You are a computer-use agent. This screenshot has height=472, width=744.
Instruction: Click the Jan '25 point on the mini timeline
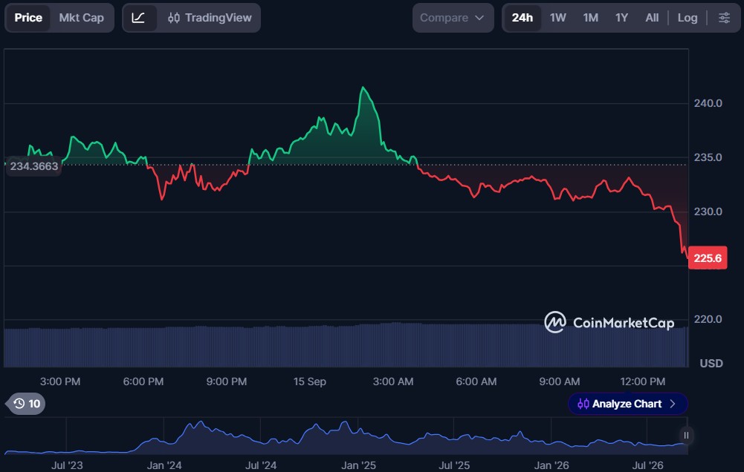click(358, 465)
